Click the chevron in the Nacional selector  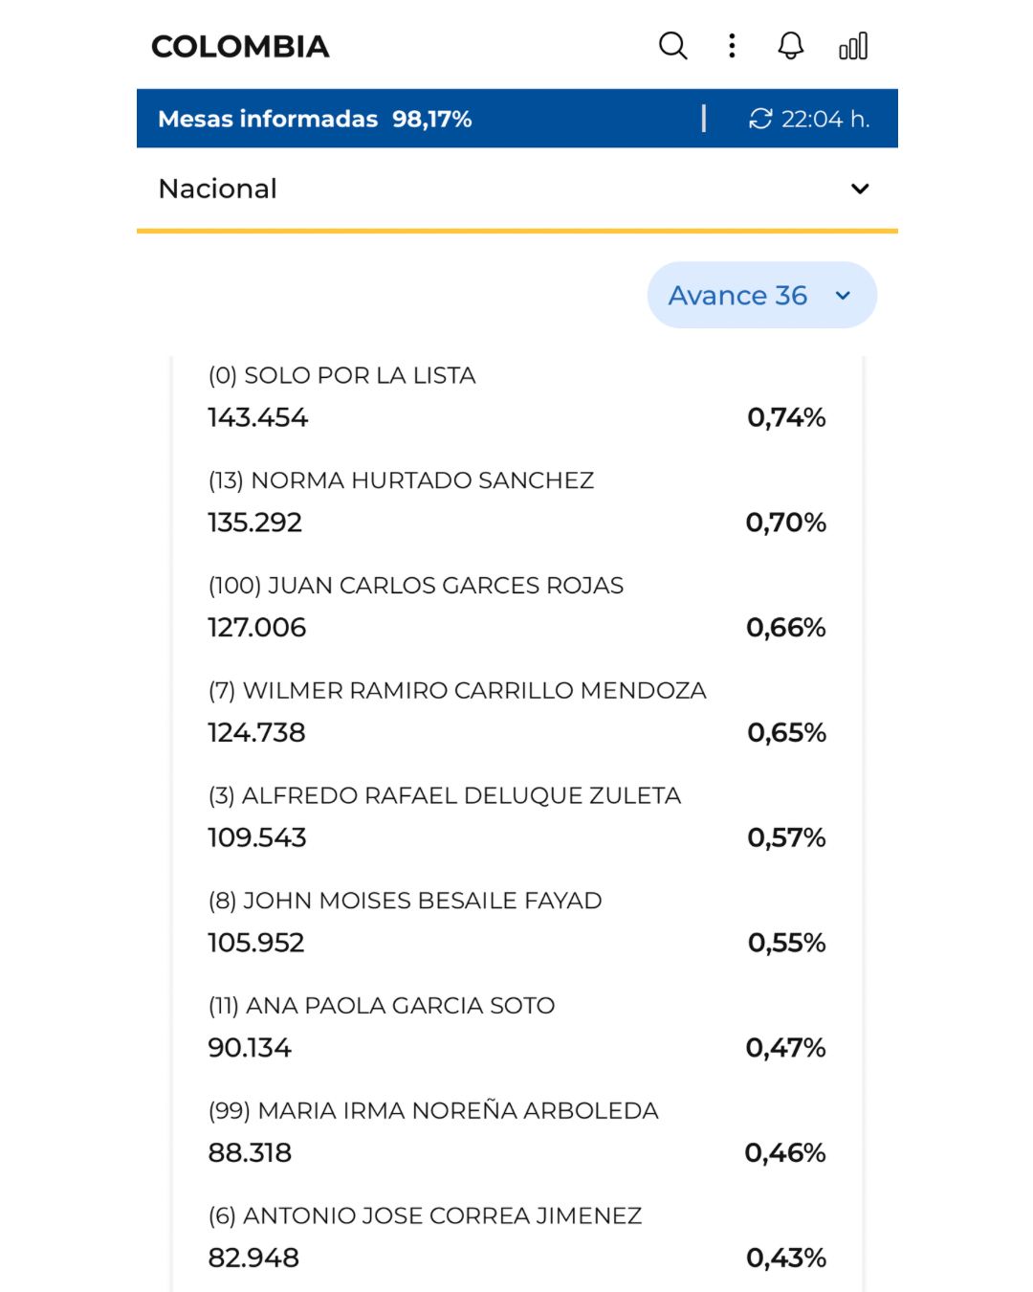860,189
